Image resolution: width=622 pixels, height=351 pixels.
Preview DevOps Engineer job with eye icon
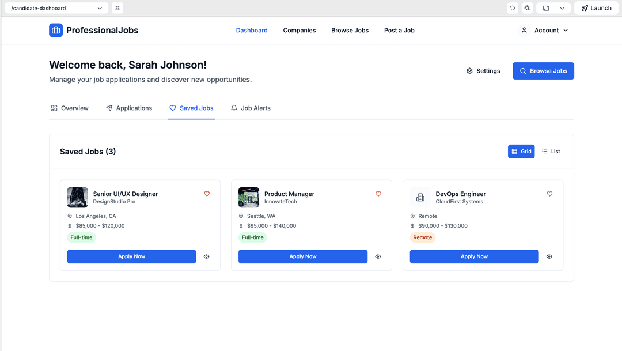[x=549, y=256]
